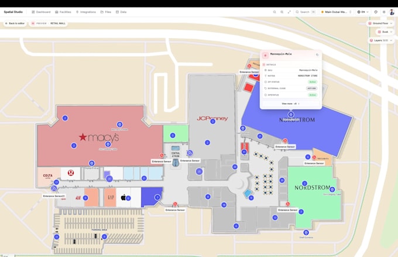Go to the Integrations page
The image size is (398, 257).
click(86, 12)
